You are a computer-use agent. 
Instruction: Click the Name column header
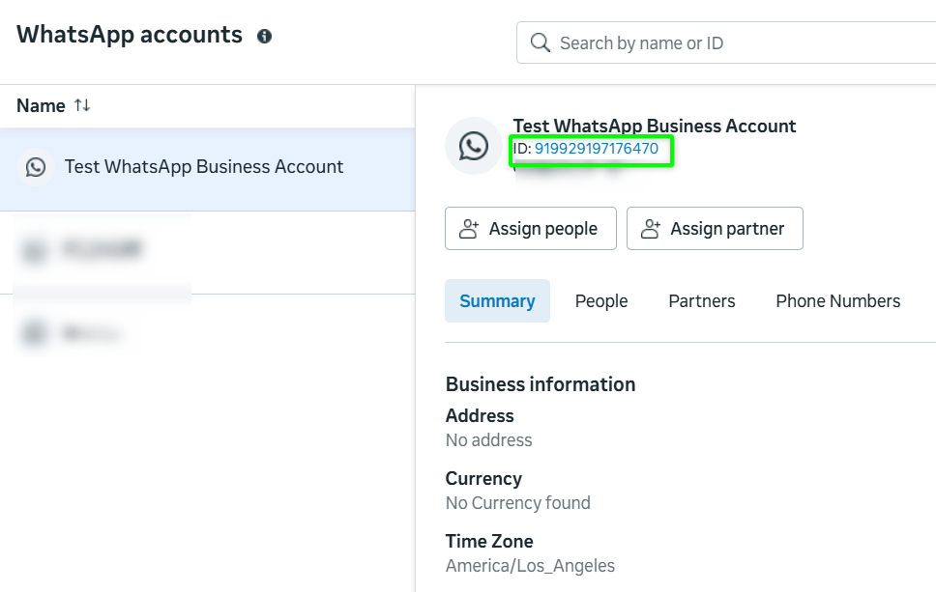41,105
